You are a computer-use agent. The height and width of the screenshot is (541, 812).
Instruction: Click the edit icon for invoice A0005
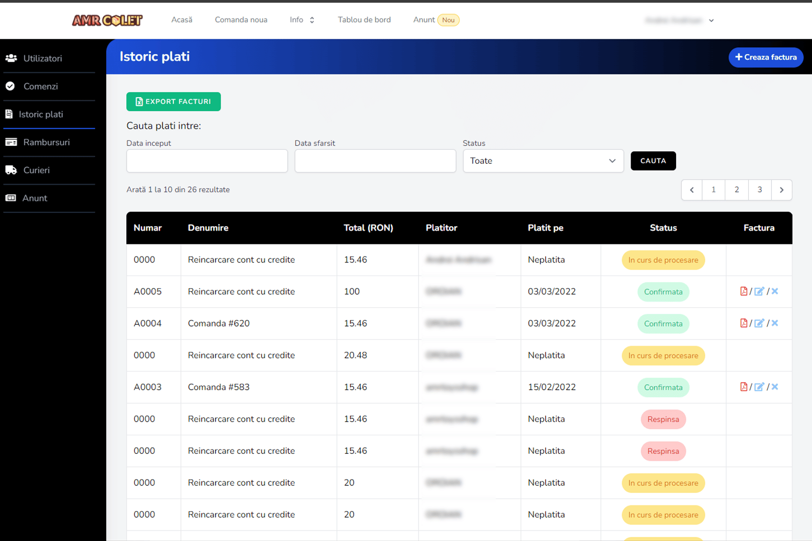pyautogui.click(x=759, y=292)
